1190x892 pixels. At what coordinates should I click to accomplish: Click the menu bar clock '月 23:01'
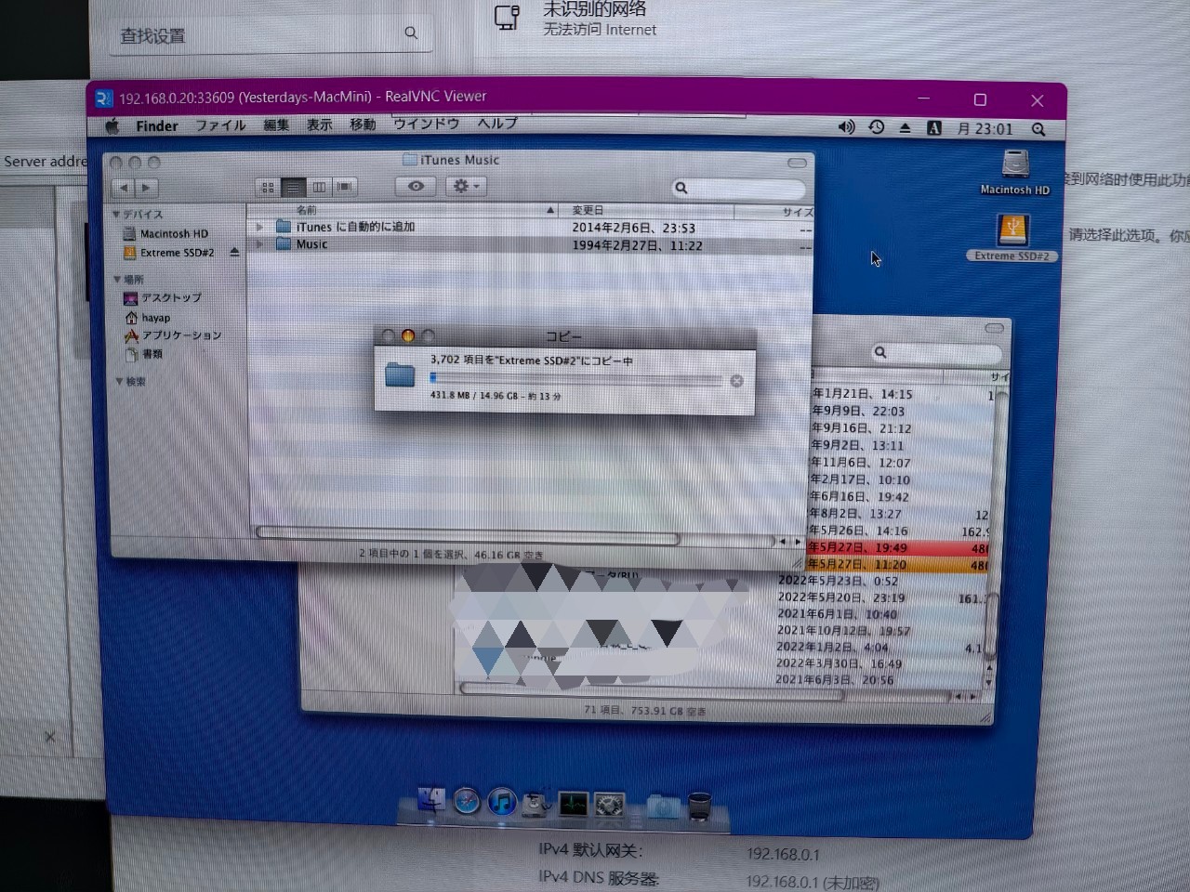click(x=985, y=129)
